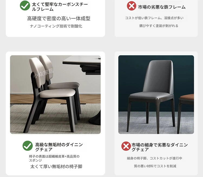Click the text コストが低い鉄フレーム、溶接点が多い
Screen dimensions: 203x177
154,18
